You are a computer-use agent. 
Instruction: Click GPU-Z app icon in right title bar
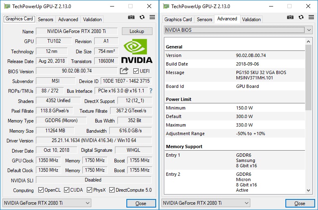(166, 6)
